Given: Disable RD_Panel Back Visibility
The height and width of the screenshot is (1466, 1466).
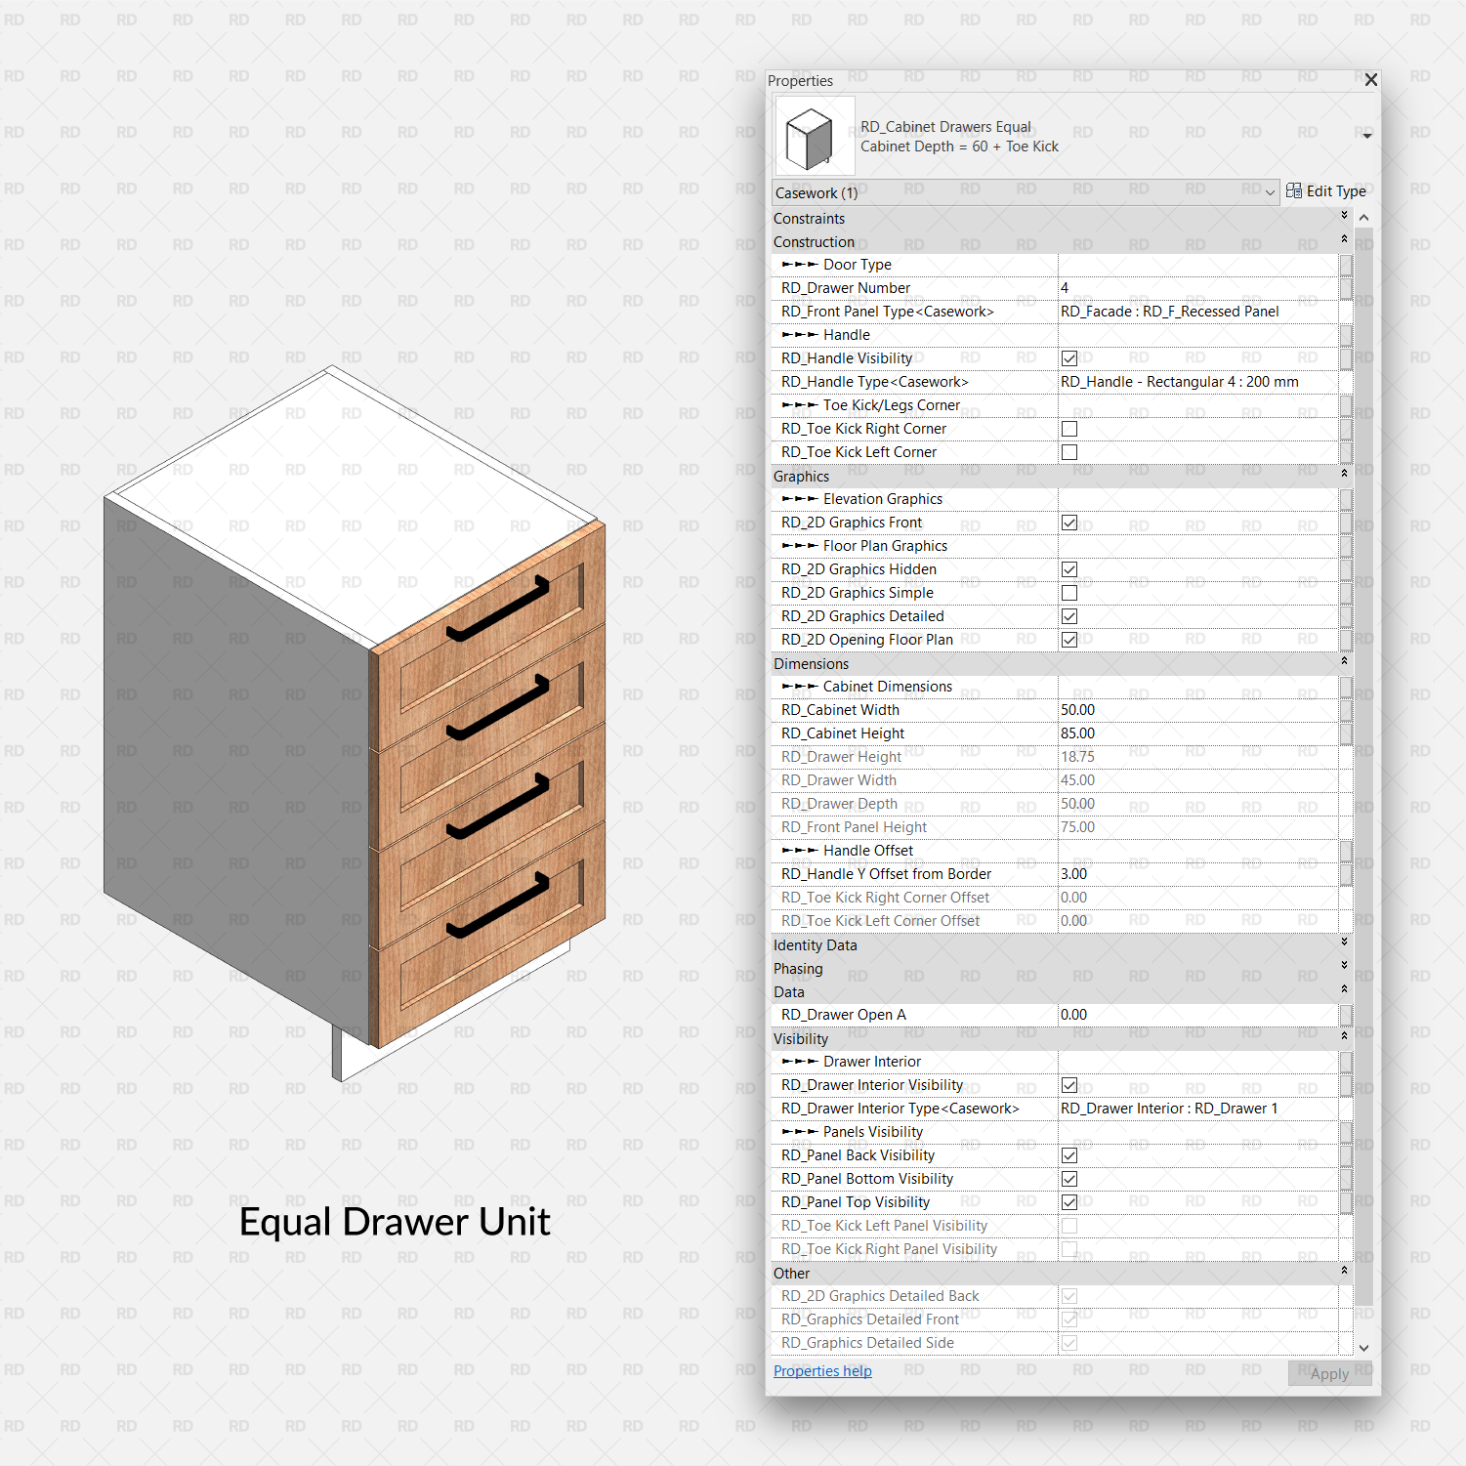Looking at the screenshot, I should pyautogui.click(x=1068, y=1154).
